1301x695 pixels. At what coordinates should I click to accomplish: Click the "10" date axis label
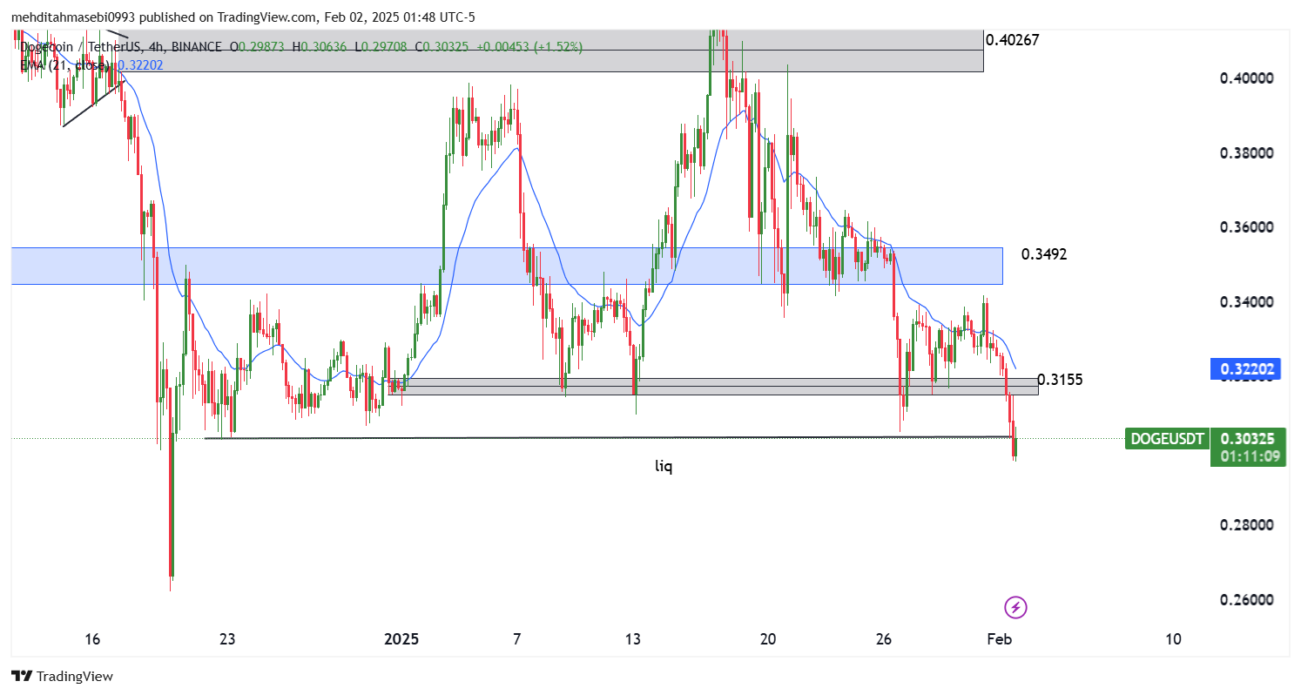coord(1173,639)
